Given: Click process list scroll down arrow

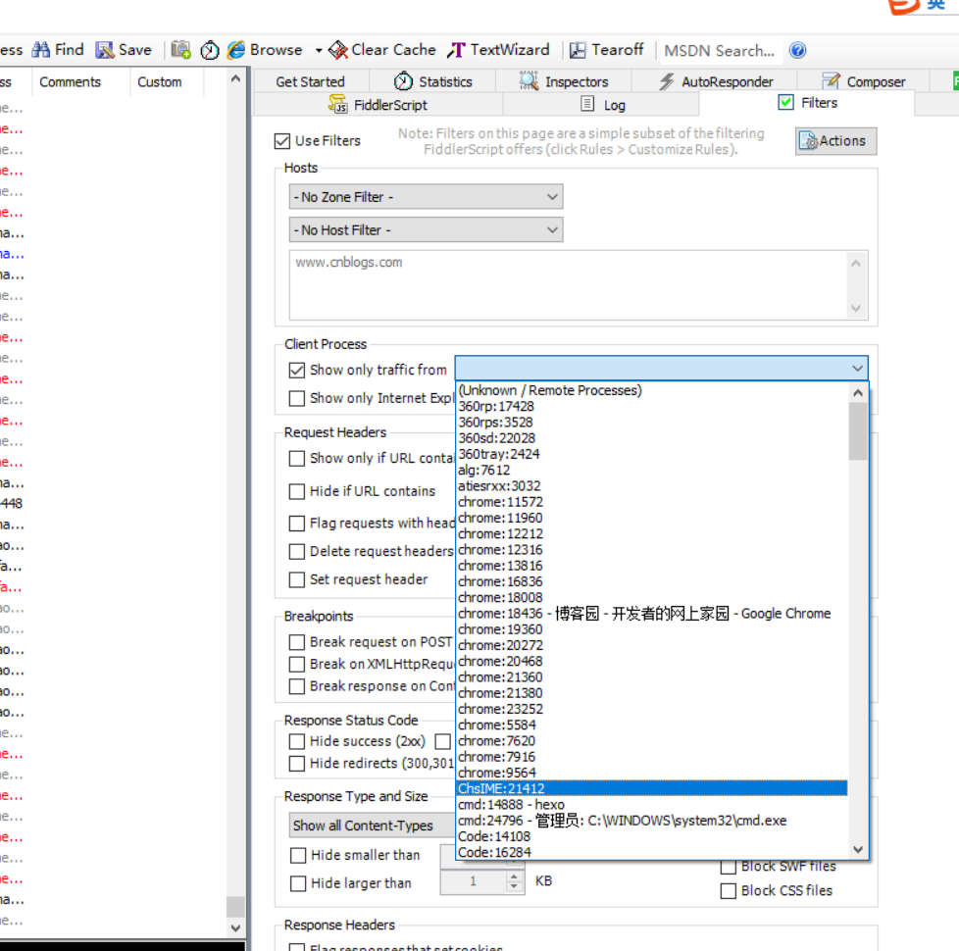Looking at the screenshot, I should coord(857,849).
